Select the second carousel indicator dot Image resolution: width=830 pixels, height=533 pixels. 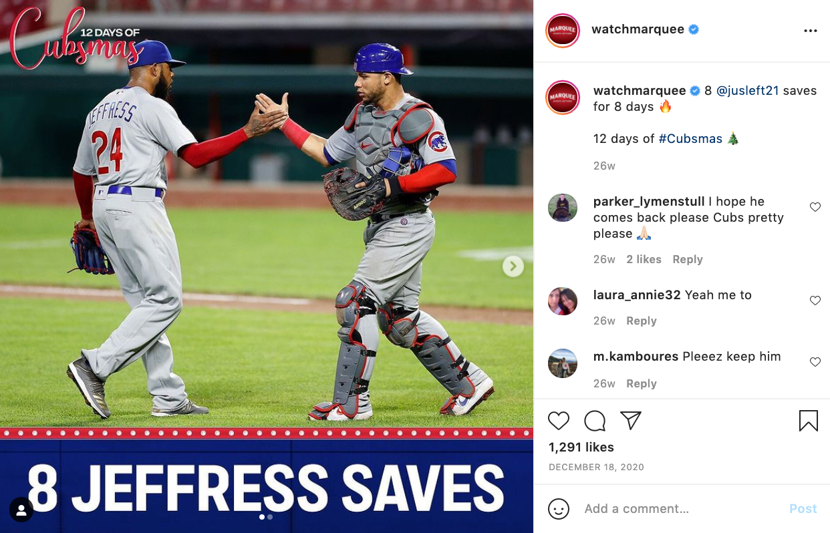pos(270,516)
